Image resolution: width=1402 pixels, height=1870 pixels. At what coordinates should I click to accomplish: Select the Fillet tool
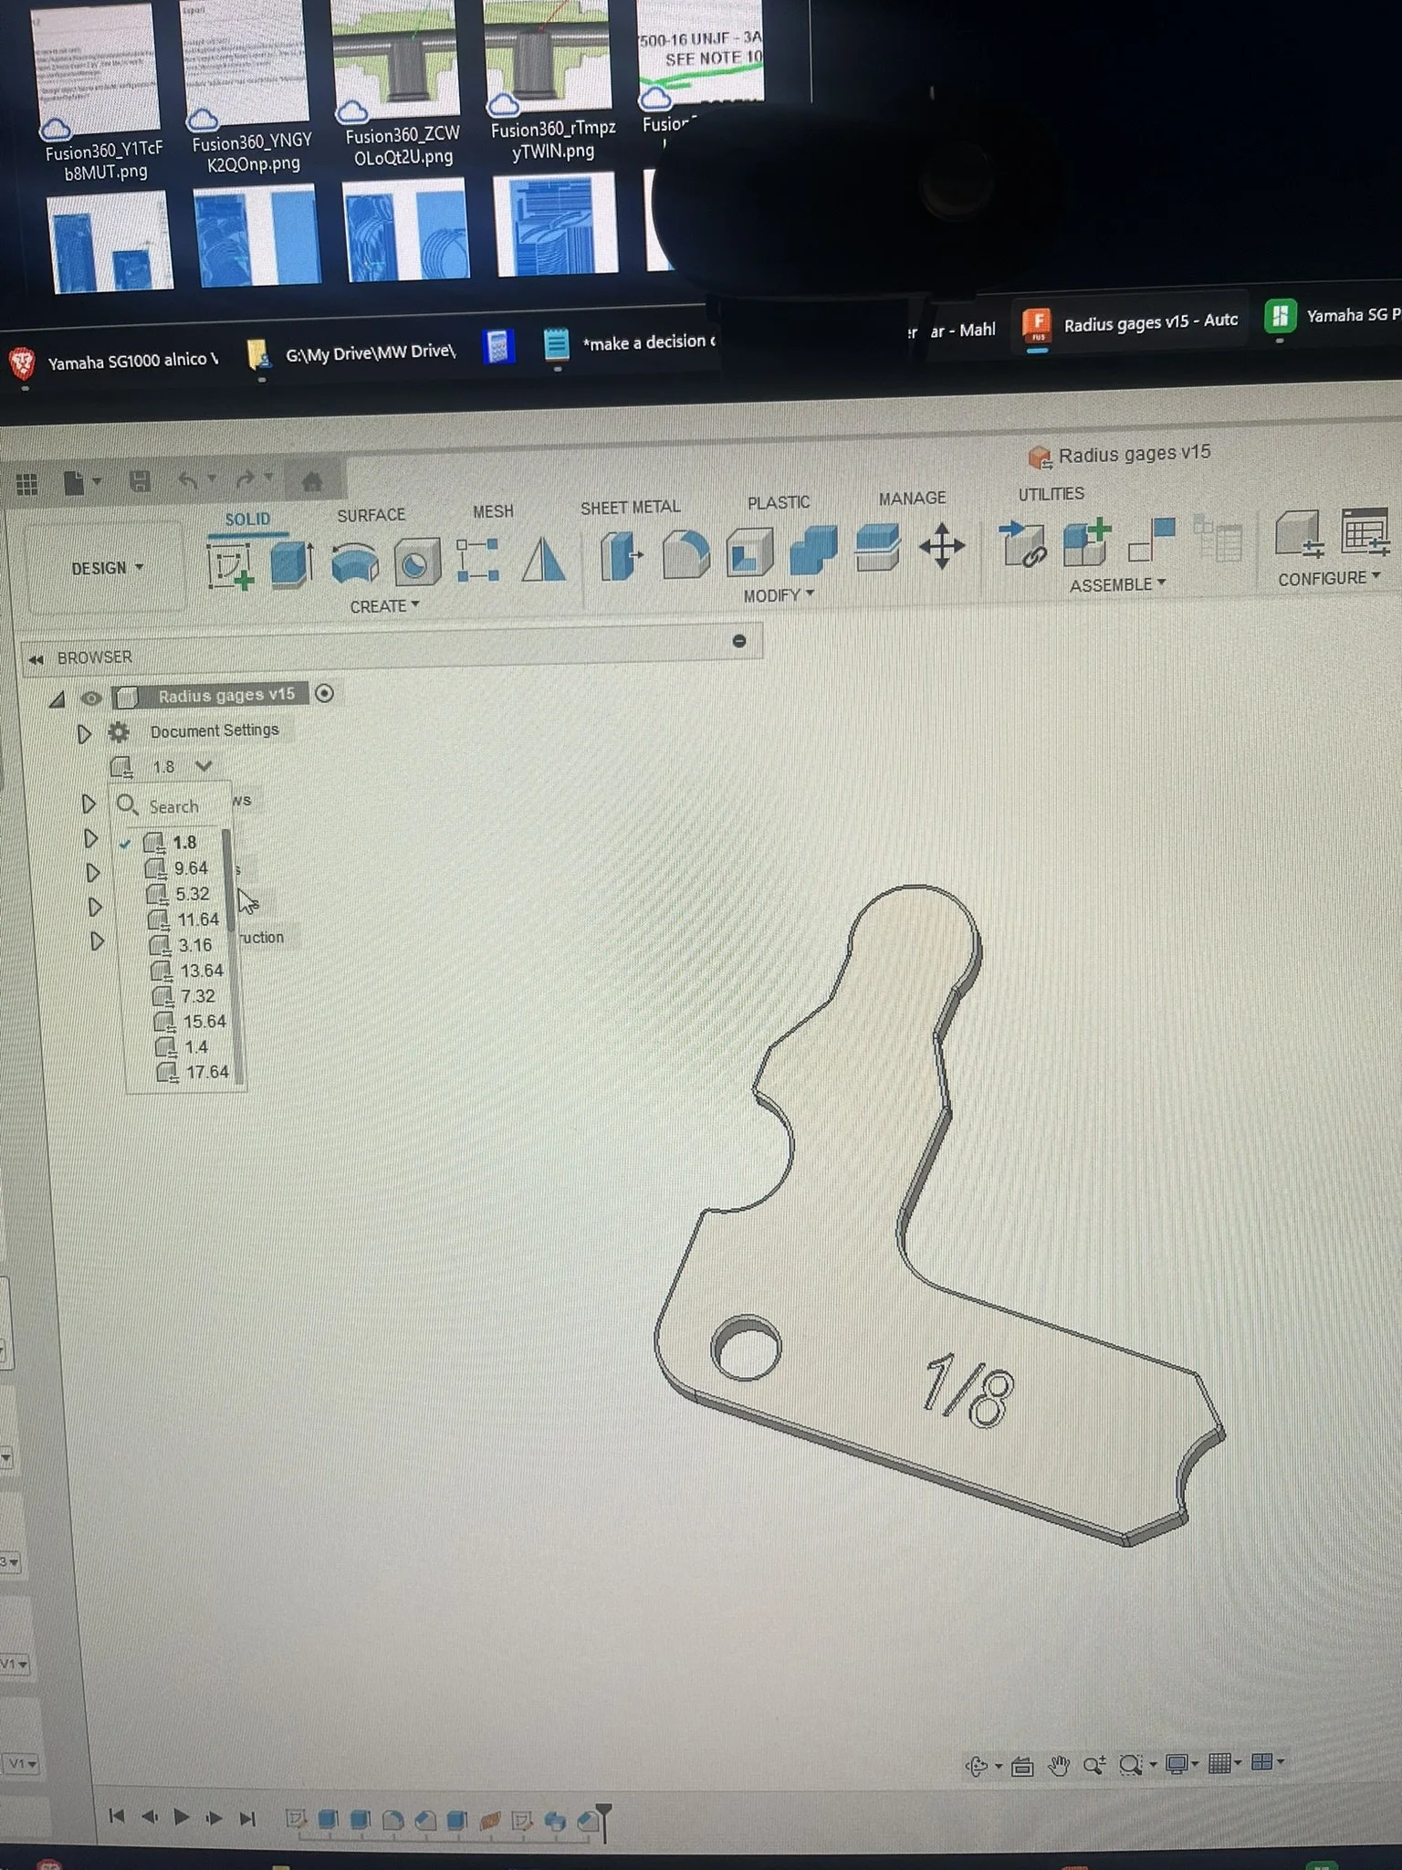[x=685, y=554]
